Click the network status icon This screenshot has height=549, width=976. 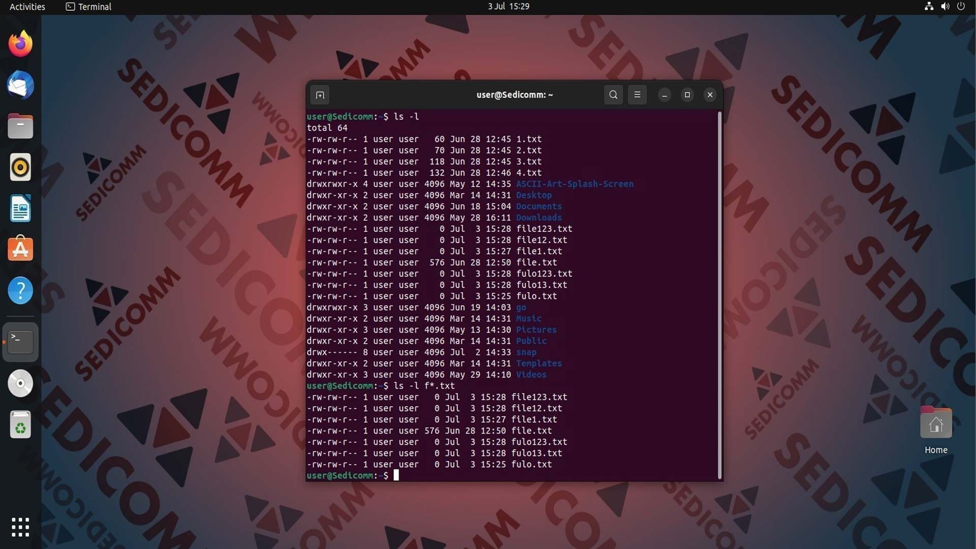[929, 7]
